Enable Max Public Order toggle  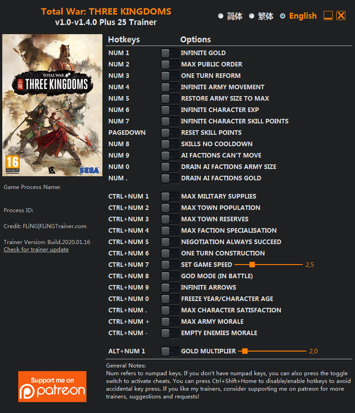point(170,65)
